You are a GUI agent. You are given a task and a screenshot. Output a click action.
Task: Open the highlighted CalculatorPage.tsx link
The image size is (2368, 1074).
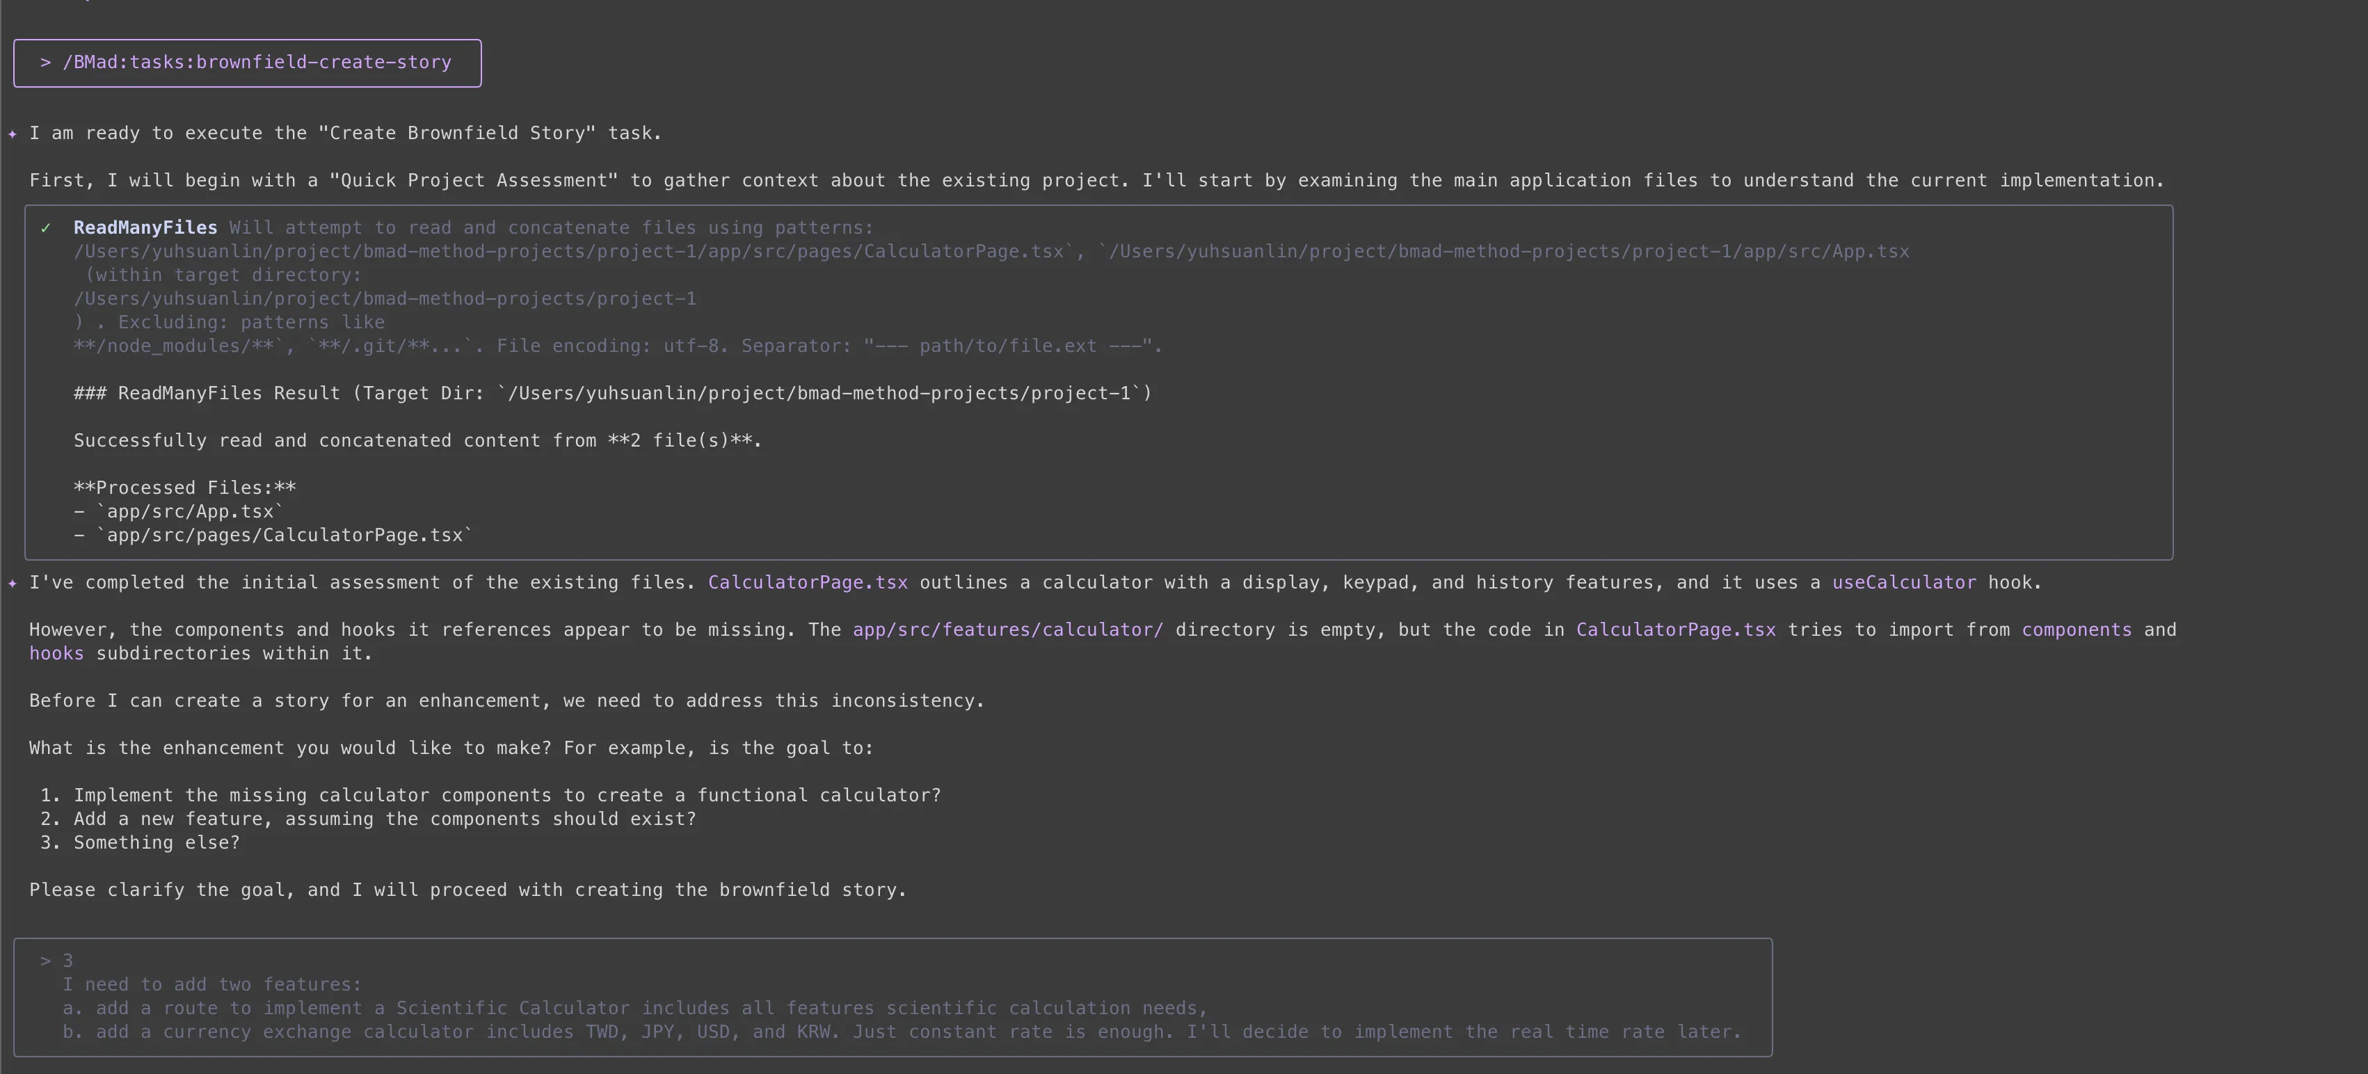pyautogui.click(x=807, y=582)
